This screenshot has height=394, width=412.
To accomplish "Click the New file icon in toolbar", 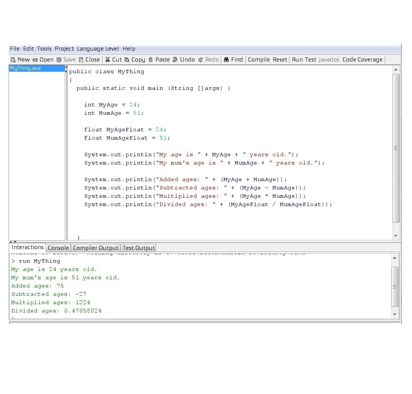I will (13, 60).
